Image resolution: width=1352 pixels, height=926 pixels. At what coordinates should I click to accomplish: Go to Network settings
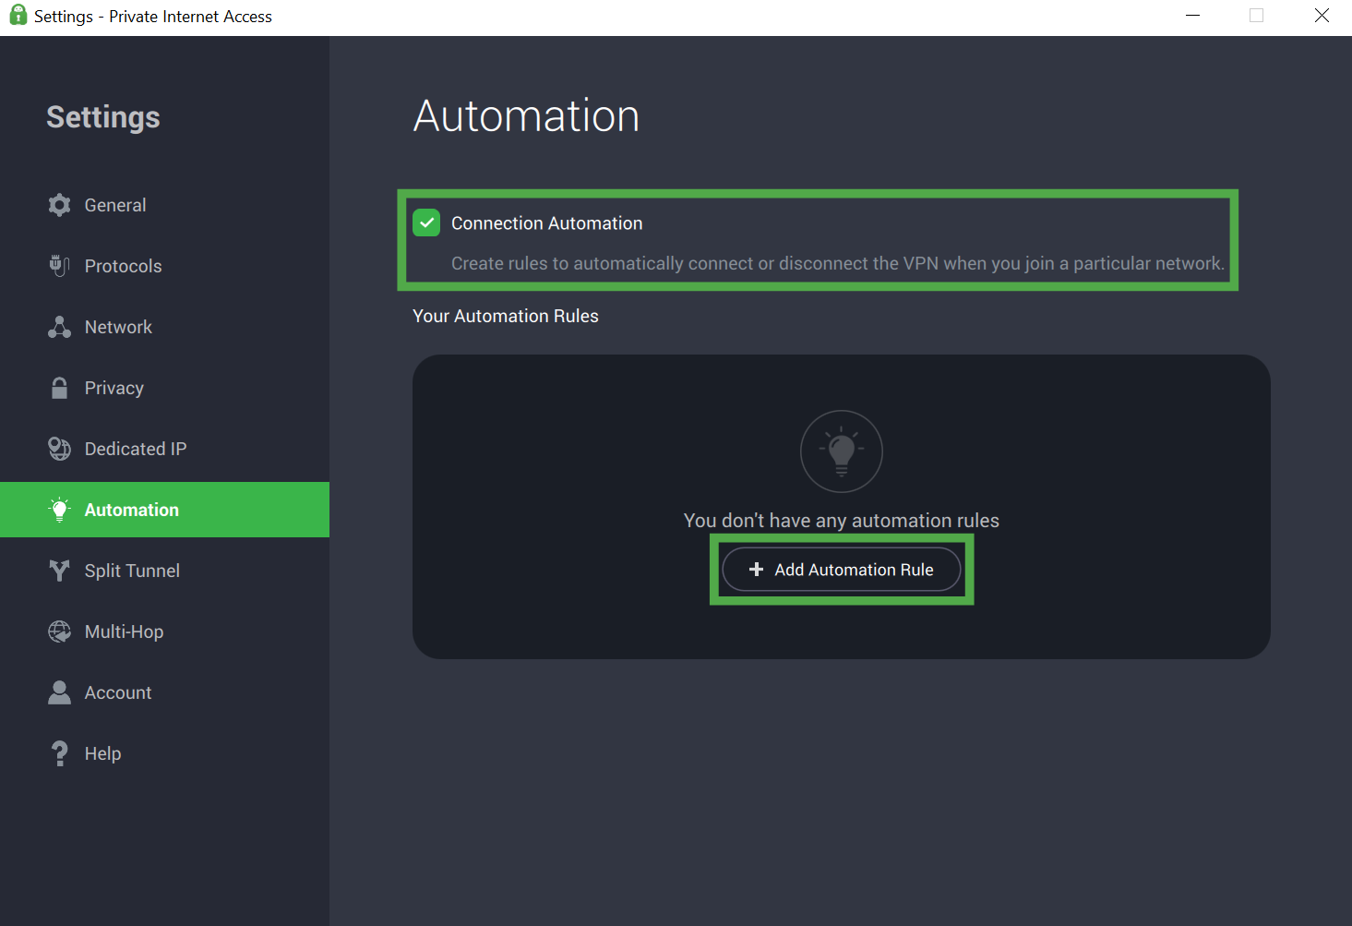click(164, 327)
